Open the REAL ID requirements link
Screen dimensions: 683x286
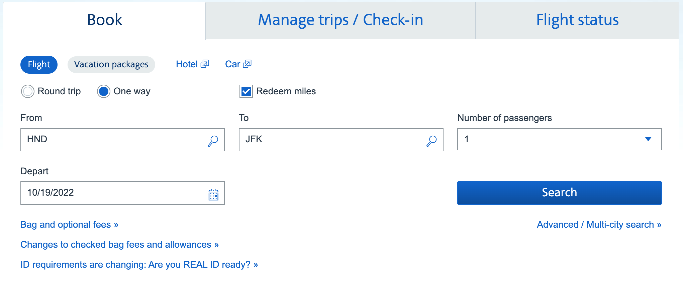coord(139,265)
